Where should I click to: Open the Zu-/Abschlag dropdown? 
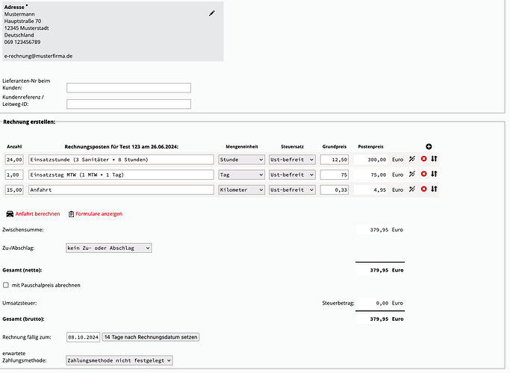coord(108,248)
